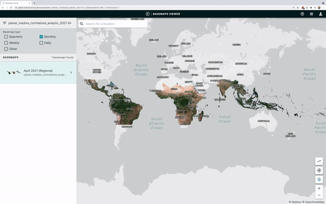
Task: Click the planet_medres_normalized basemap subtitle
Action: tap(45, 75)
